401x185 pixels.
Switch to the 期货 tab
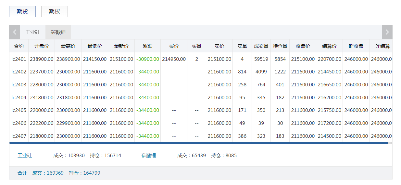click(x=22, y=11)
